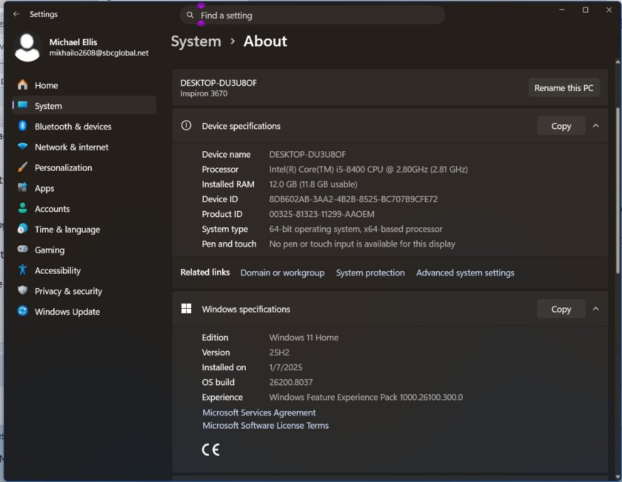Copy the Device specifications

coord(561,126)
